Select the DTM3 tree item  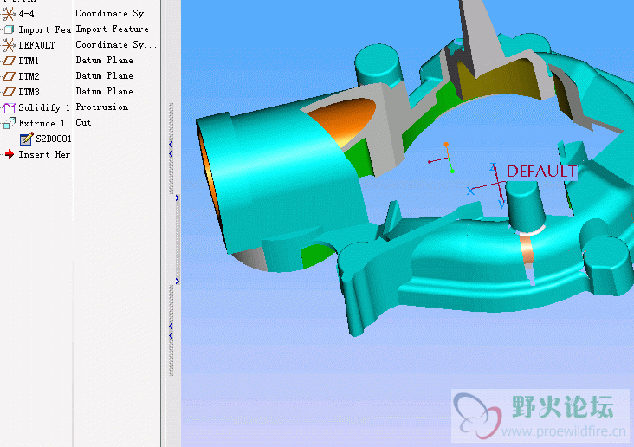29,92
